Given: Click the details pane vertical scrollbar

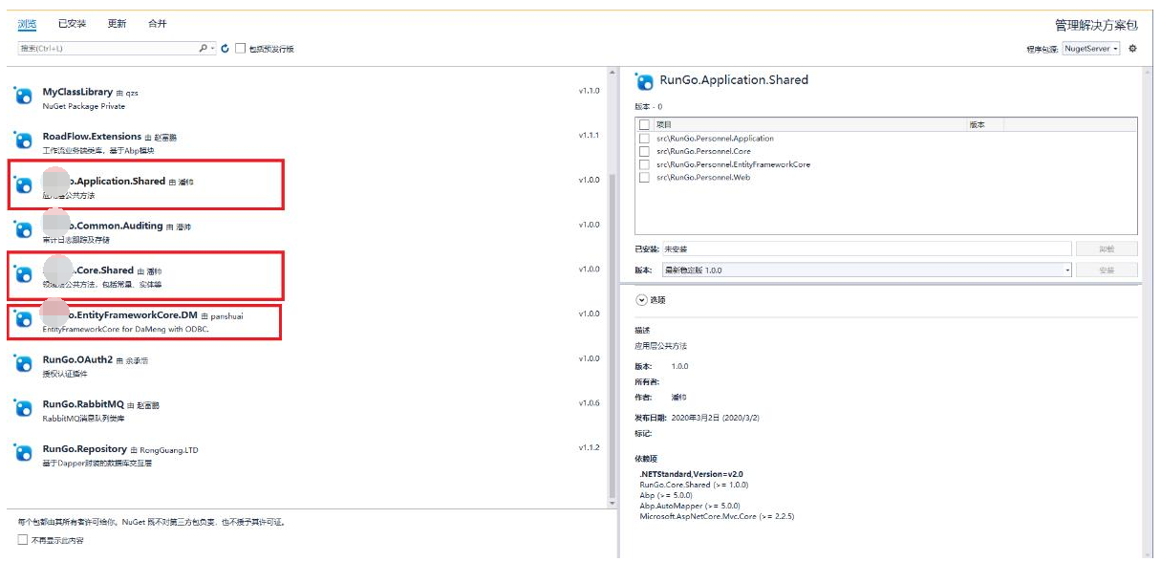Looking at the screenshot, I should tap(1147, 311).
